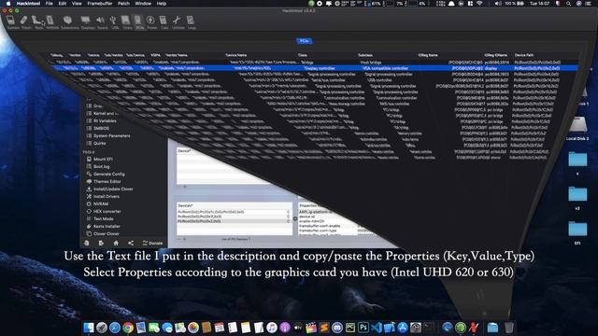Open the Help menu
Screen dimensions: 598x336
162,4
